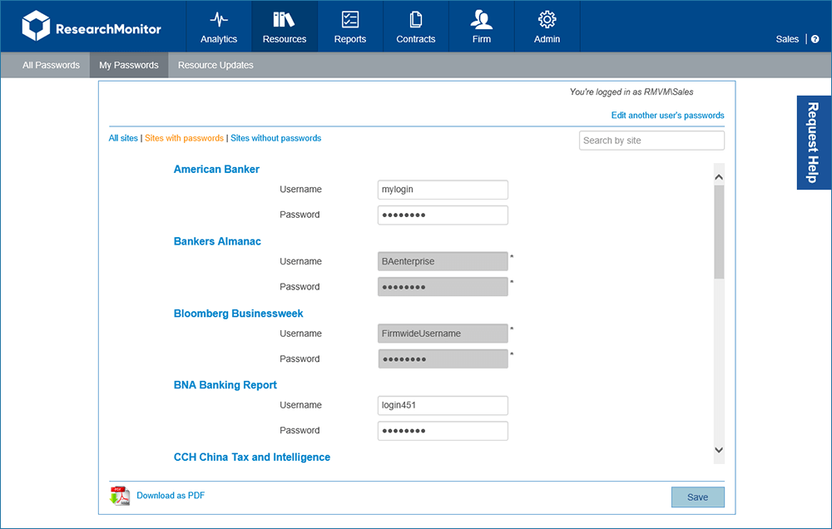The image size is (832, 529).
Task: Open the Firm section
Action: click(481, 27)
